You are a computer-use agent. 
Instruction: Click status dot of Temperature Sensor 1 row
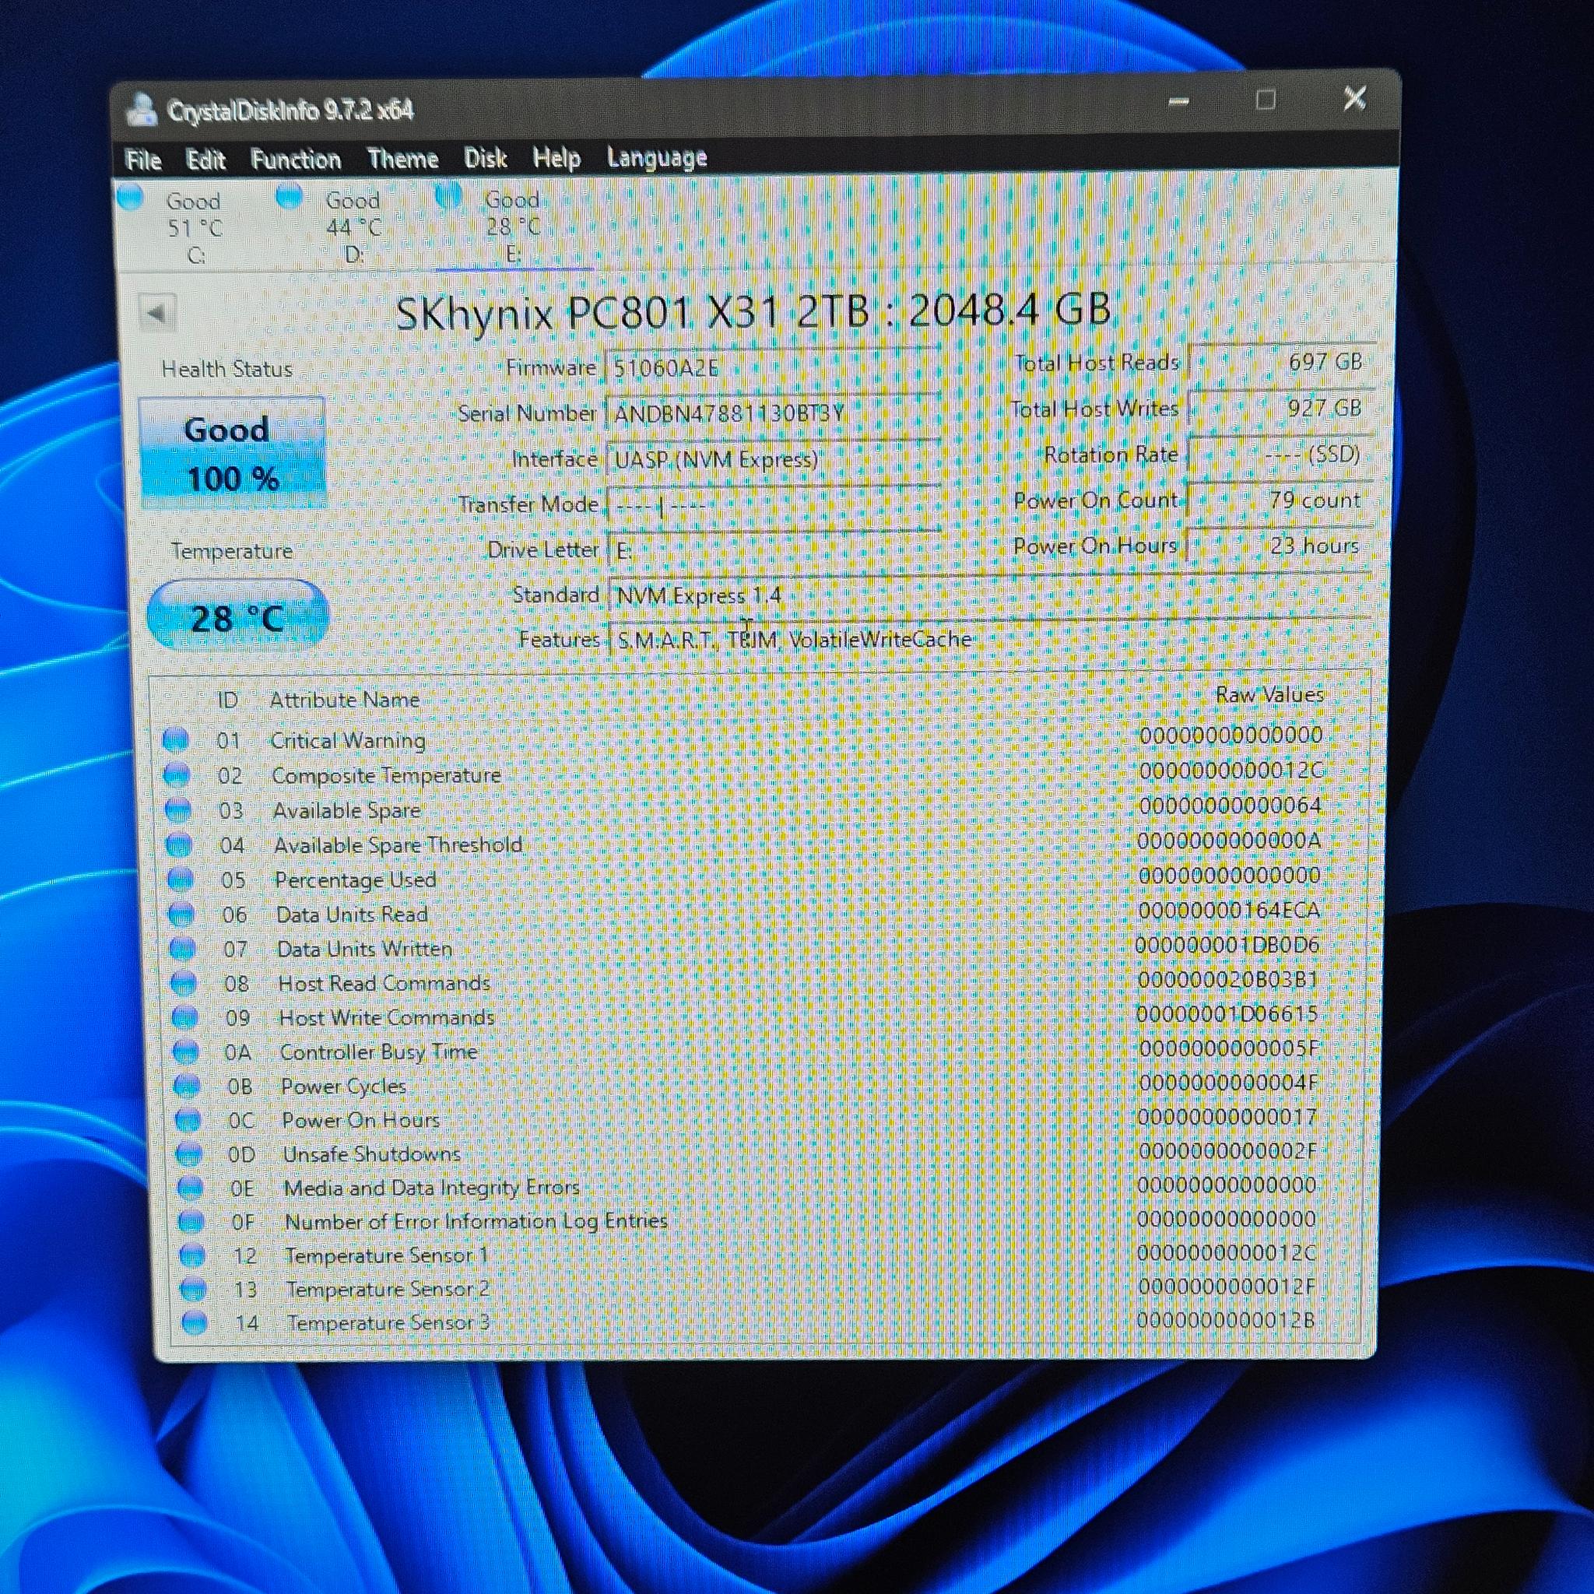(x=192, y=1255)
